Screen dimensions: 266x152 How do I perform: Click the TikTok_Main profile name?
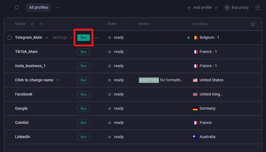click(26, 52)
